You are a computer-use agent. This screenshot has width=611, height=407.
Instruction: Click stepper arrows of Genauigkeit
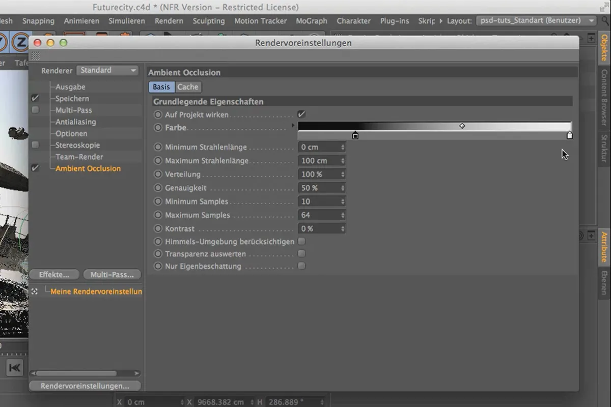coord(343,188)
